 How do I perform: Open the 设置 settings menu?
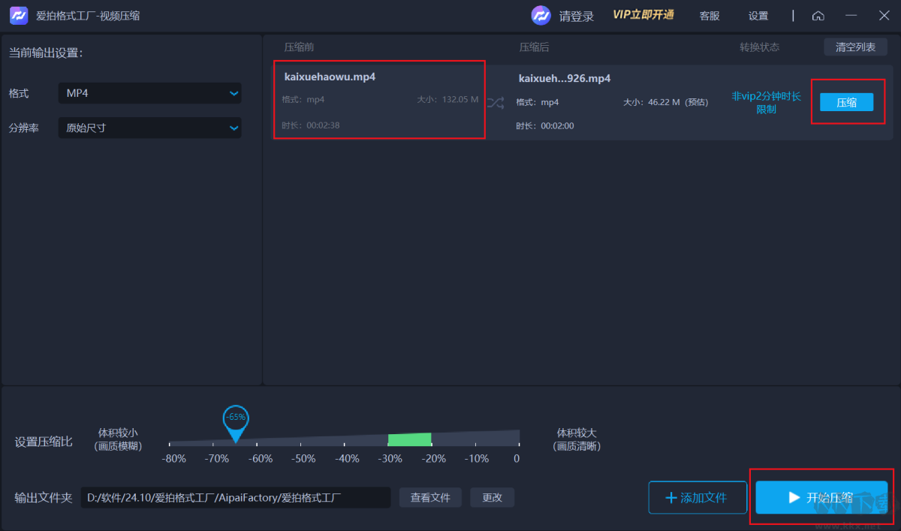(x=758, y=15)
